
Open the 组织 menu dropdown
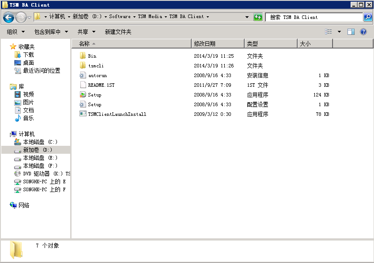15,32
